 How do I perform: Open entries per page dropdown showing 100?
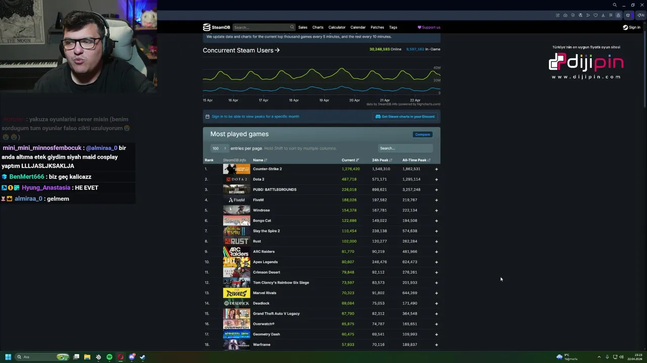(x=219, y=148)
